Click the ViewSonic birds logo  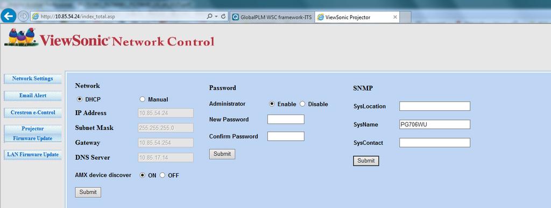[x=22, y=37]
